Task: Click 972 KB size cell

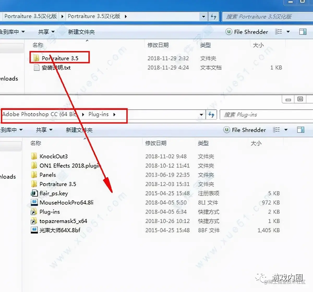Action: pos(271,203)
